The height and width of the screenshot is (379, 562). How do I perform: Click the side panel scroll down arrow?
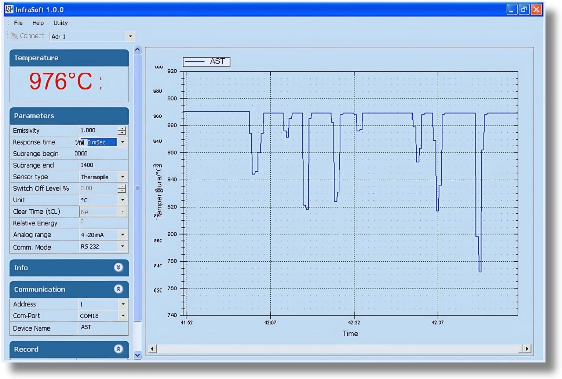pyautogui.click(x=138, y=355)
